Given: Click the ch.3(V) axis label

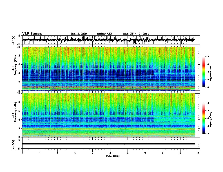Looking at the screenshot, I should [x=14, y=144].
